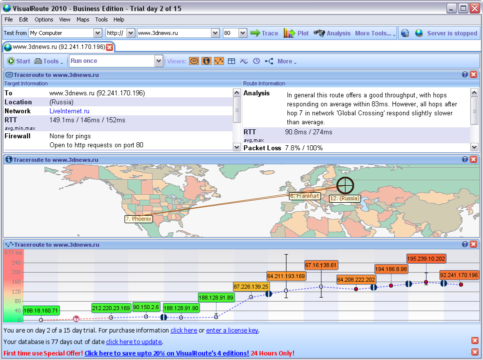The width and height of the screenshot is (483, 360).
Task: Open the Tools menu in menu bar
Action: point(101,19)
